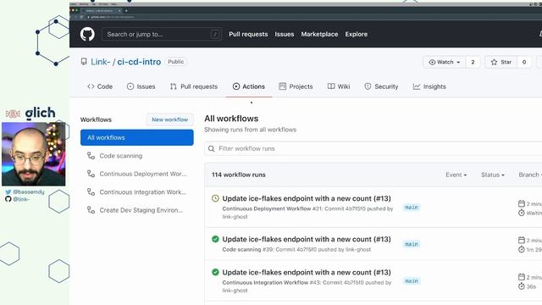Click the watchers count 2
Image resolution: width=542 pixels, height=305 pixels.
(x=473, y=62)
